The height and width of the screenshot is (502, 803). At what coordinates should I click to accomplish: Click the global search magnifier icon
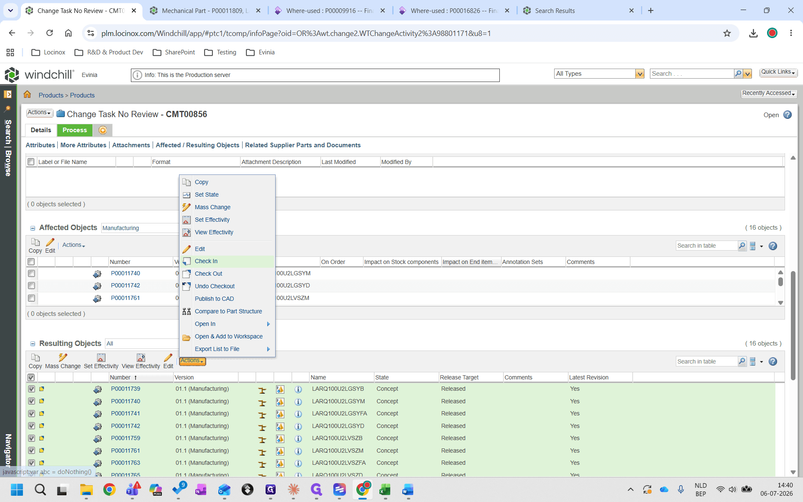(738, 74)
